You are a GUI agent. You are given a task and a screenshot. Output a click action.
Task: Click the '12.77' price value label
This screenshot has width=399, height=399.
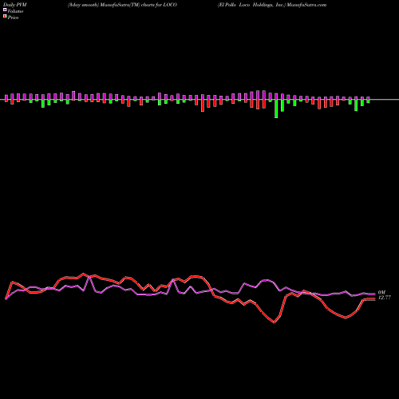385,298
